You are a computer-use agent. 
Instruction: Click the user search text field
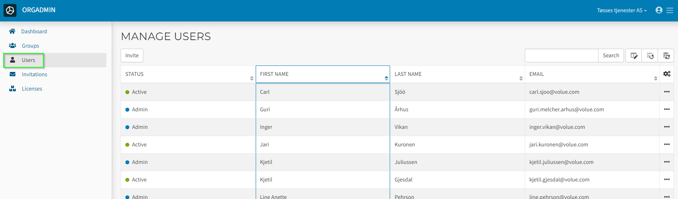tap(561, 55)
